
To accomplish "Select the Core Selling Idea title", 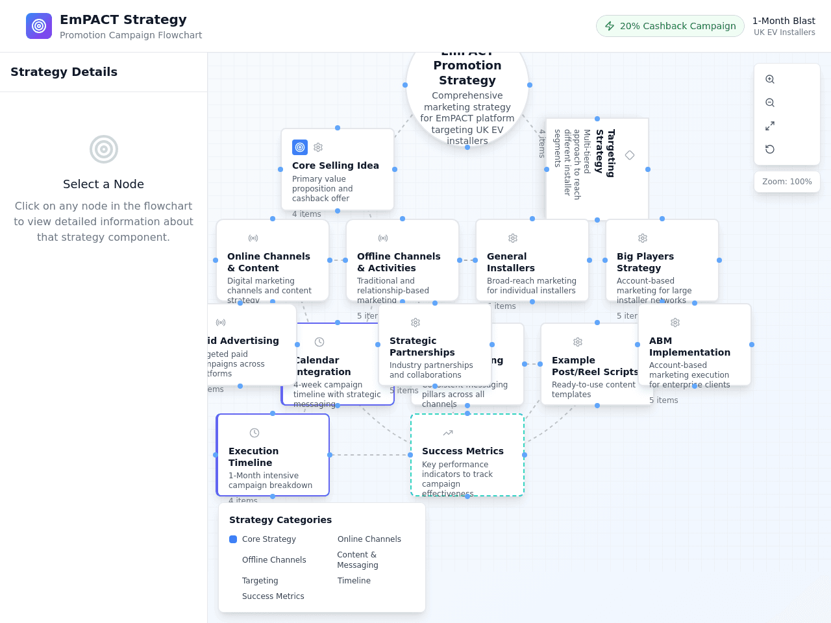I will tap(336, 165).
